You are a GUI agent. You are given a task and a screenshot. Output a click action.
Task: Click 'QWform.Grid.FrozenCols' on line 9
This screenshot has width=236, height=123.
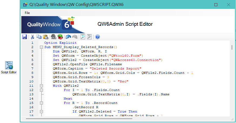[x=77, y=77]
